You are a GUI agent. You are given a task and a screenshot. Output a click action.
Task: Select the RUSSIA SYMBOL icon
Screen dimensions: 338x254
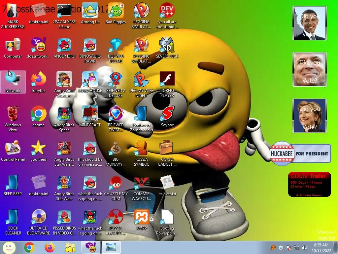coord(141,153)
